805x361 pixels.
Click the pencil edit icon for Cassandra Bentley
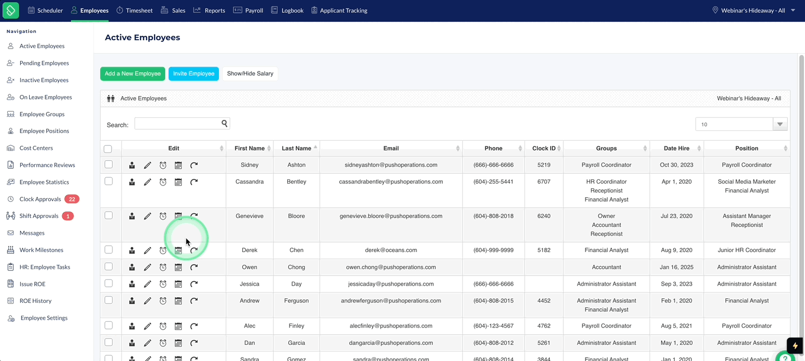[148, 182]
